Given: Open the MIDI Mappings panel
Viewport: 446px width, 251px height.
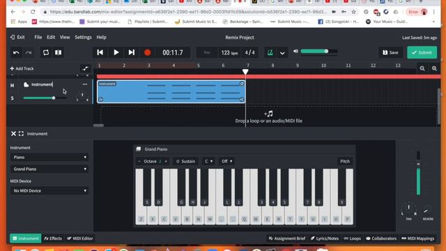Looking at the screenshot, I should [418, 238].
